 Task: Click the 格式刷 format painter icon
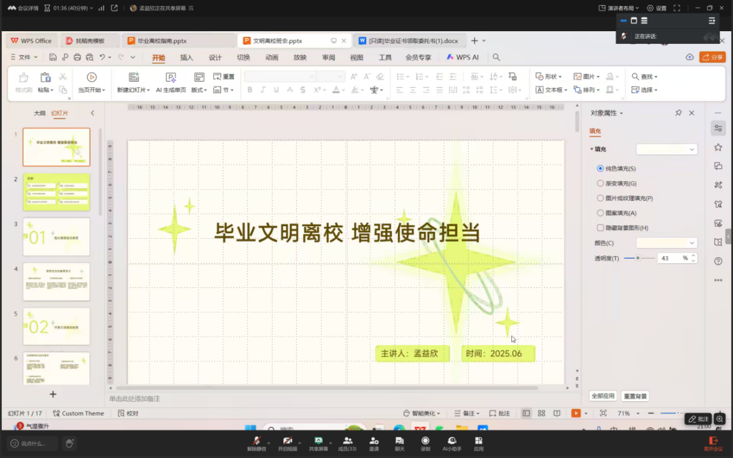[x=24, y=77]
